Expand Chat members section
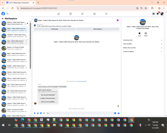This screenshot has height=133, width=167. pos(143,44)
